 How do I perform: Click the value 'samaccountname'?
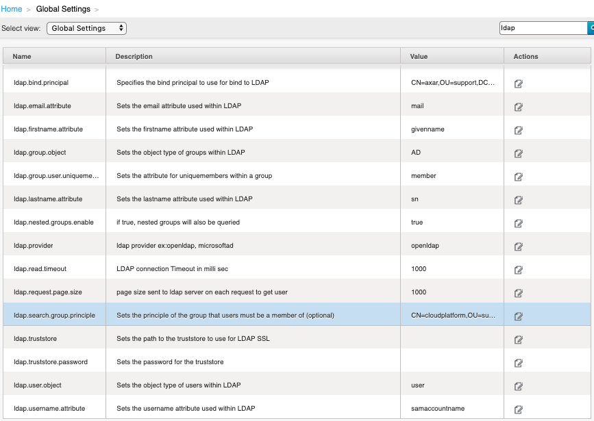(438, 409)
